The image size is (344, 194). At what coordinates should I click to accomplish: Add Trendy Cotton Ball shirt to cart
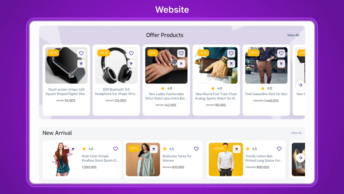[x=236, y=149]
